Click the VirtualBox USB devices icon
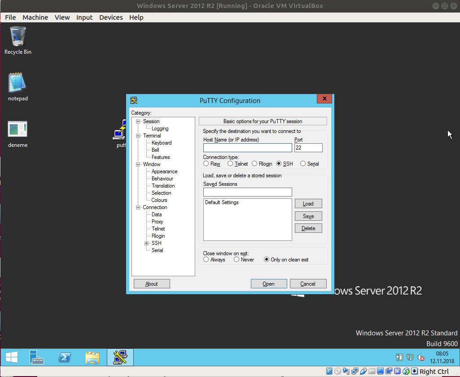 point(363,372)
